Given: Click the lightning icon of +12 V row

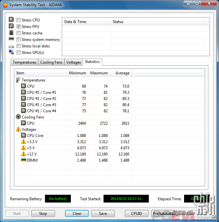Looking at the screenshot, I should 23,154.
